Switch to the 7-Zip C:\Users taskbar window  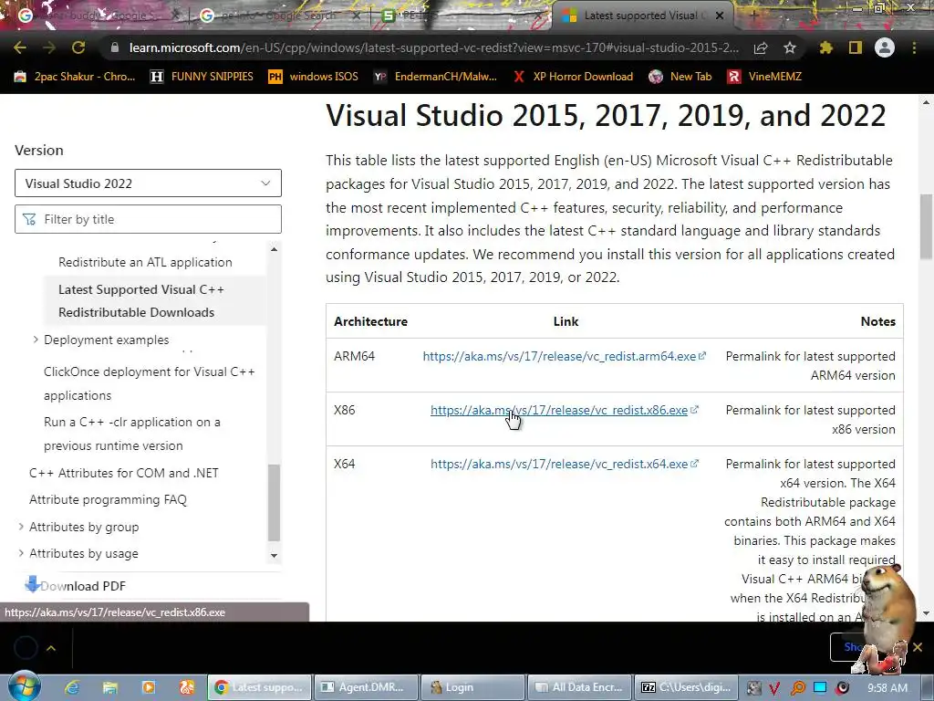[686, 687]
